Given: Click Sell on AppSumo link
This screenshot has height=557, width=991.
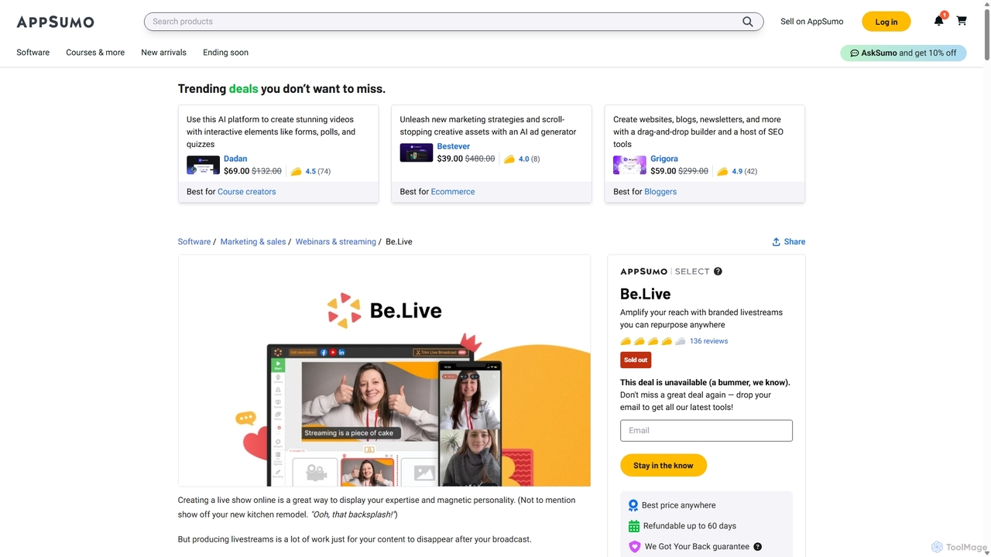Looking at the screenshot, I should 811,22.
